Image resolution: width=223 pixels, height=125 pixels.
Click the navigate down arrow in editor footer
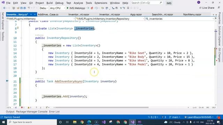pos(40,107)
